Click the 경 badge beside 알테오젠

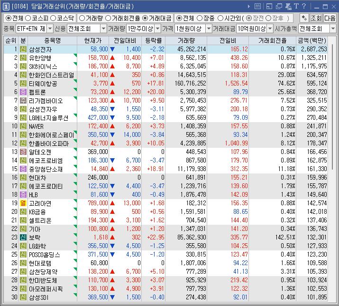point(23,152)
